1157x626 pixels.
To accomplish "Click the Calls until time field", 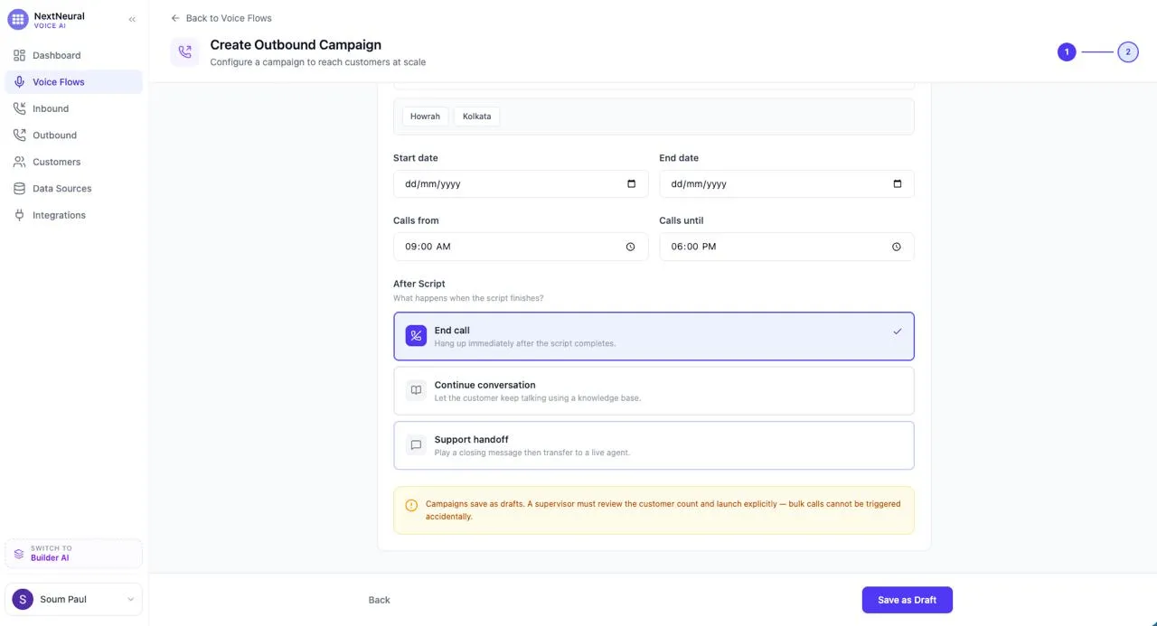I will pos(786,247).
